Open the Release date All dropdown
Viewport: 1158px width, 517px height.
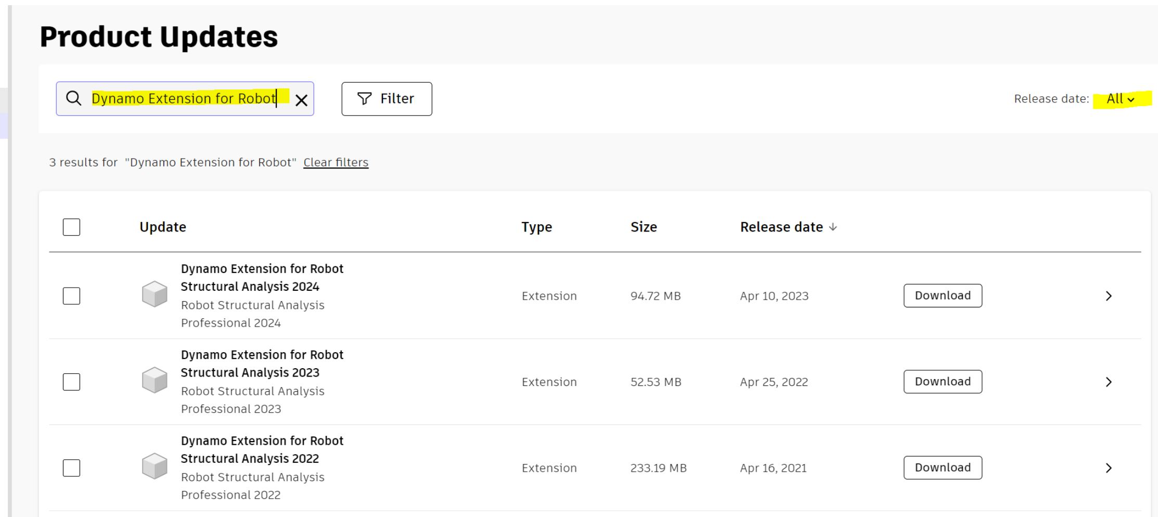[x=1121, y=99]
